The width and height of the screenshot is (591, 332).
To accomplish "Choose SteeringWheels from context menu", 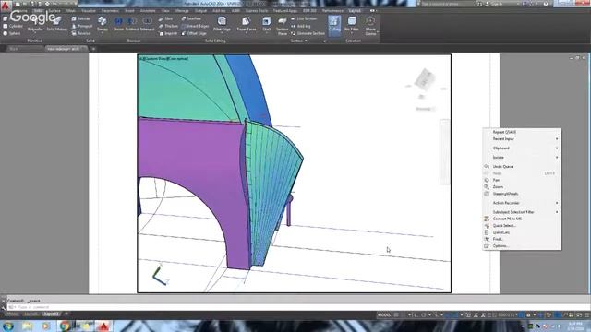I will point(522,194).
